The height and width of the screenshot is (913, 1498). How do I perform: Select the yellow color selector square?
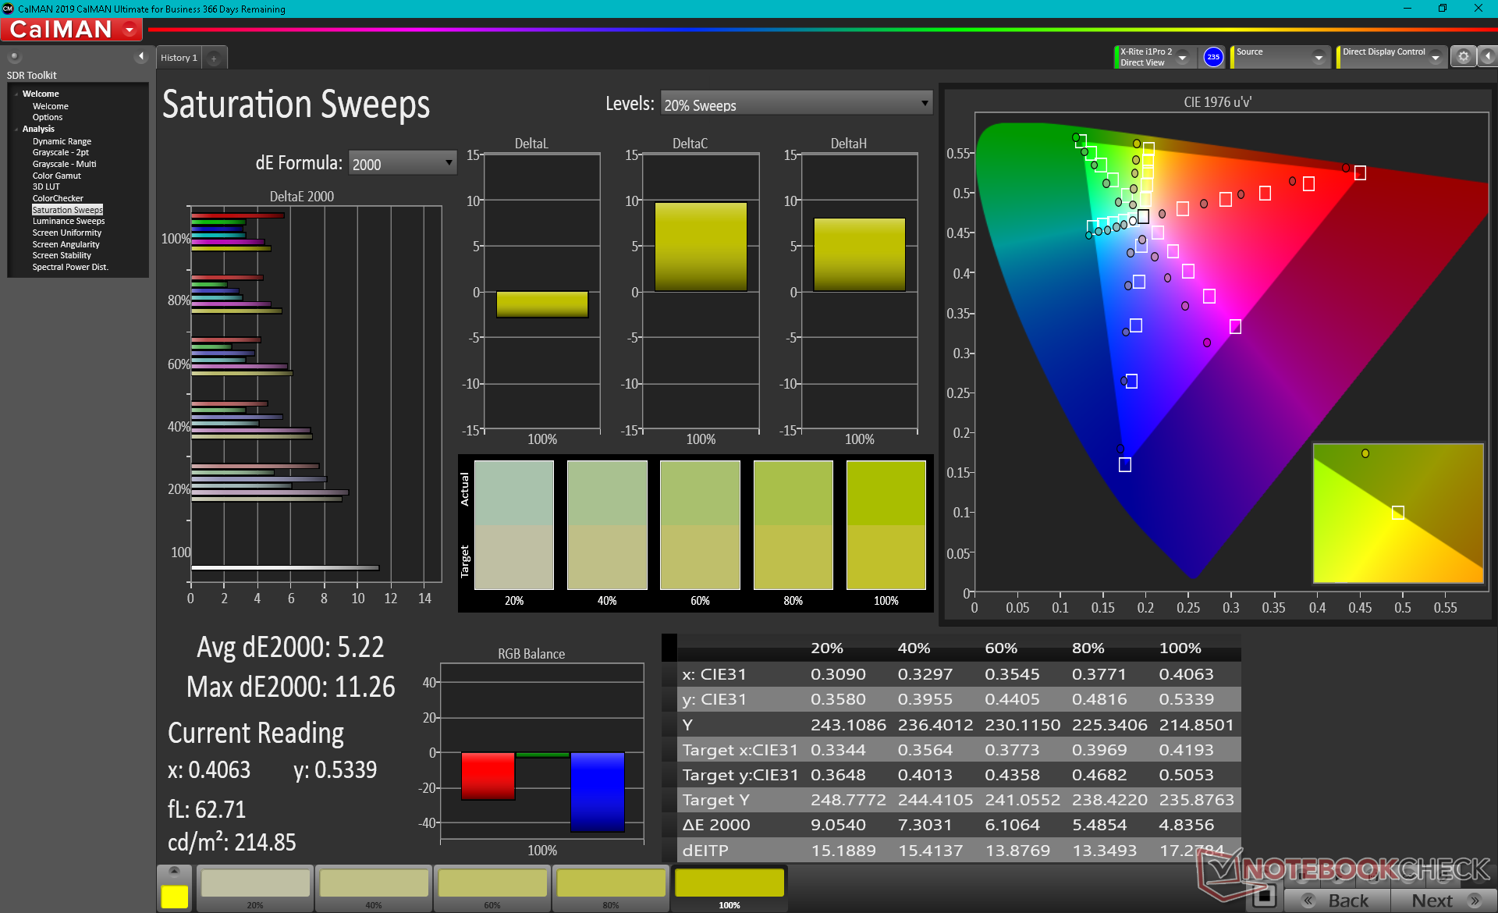click(x=174, y=896)
